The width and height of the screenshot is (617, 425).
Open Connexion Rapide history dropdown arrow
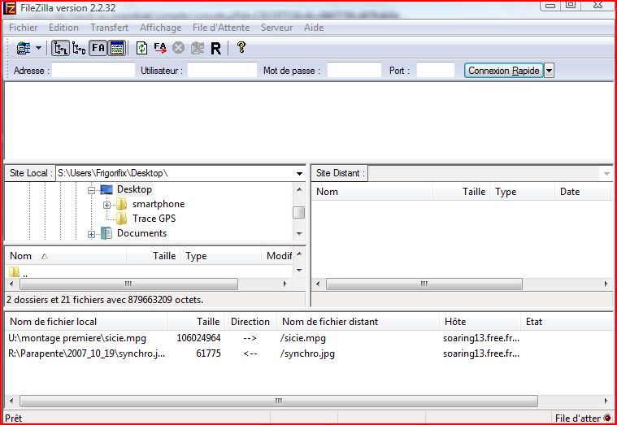click(x=549, y=71)
